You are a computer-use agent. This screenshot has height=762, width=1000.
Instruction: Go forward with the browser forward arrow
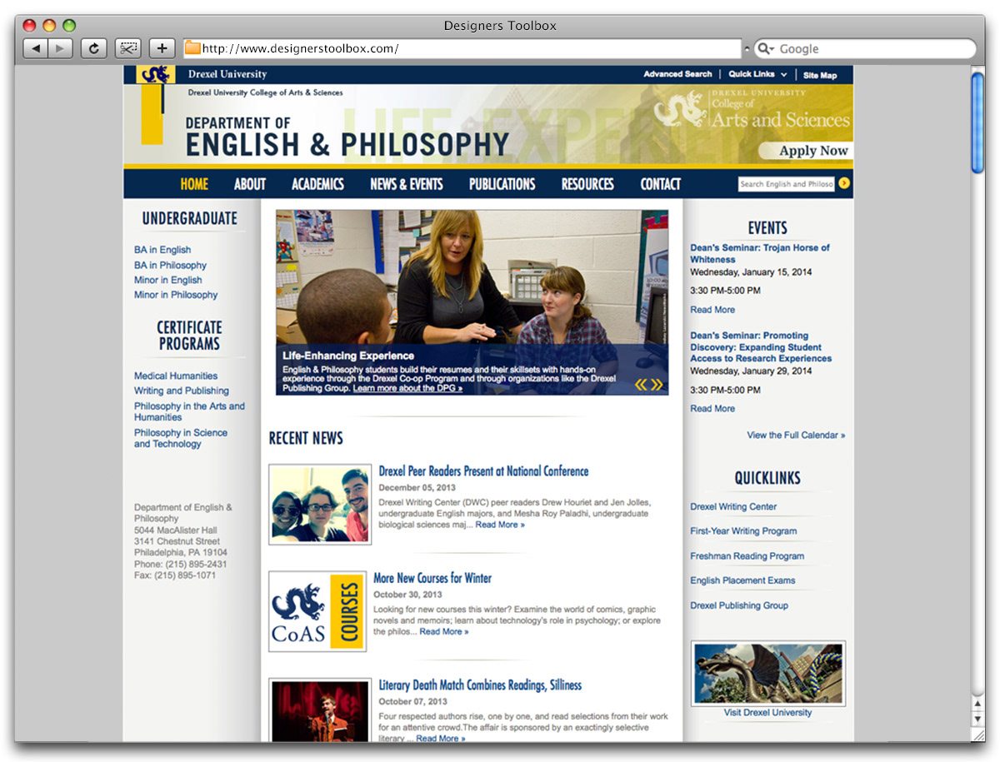coord(60,48)
